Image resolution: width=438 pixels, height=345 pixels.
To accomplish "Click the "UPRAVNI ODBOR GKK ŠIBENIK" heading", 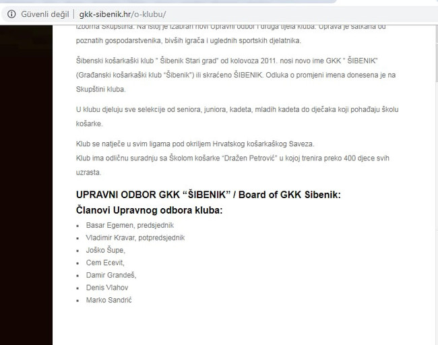I will point(208,195).
